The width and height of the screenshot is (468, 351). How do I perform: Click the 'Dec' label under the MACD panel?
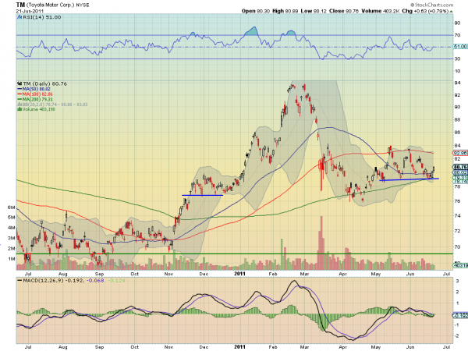(204, 347)
